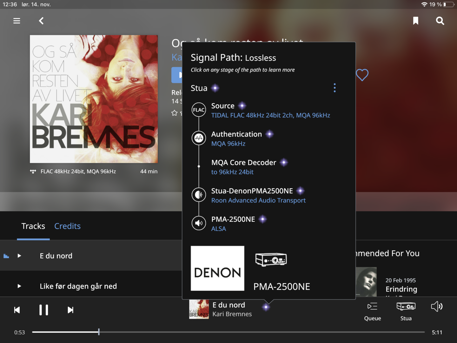Click the Signal Path: Lossless heading
457x343 pixels.
(x=233, y=57)
